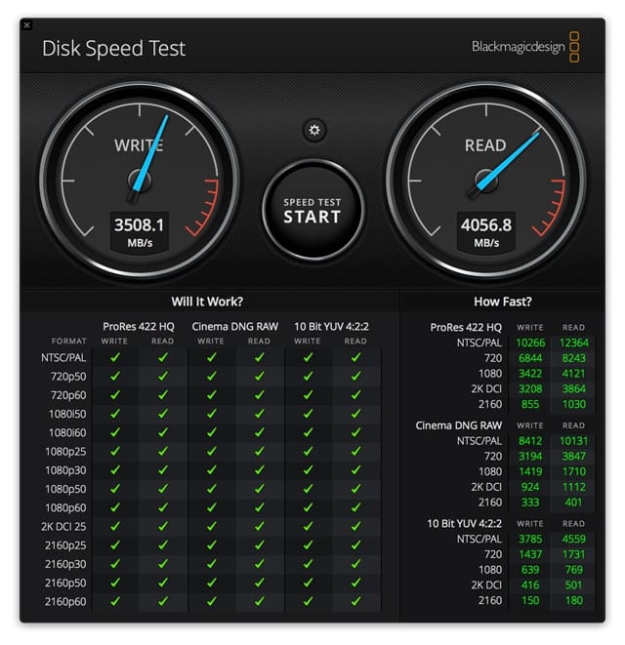Click the 10131 Cinema DNG NTSC/PAL read value
Viewport: 625px width, 645px height.
click(x=573, y=440)
